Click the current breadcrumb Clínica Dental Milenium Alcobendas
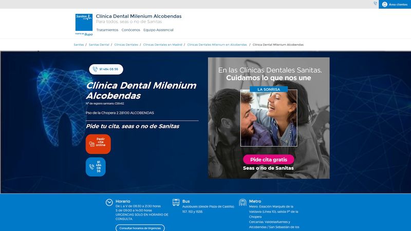Screen dimensions: 411x231 (x=278, y=45)
